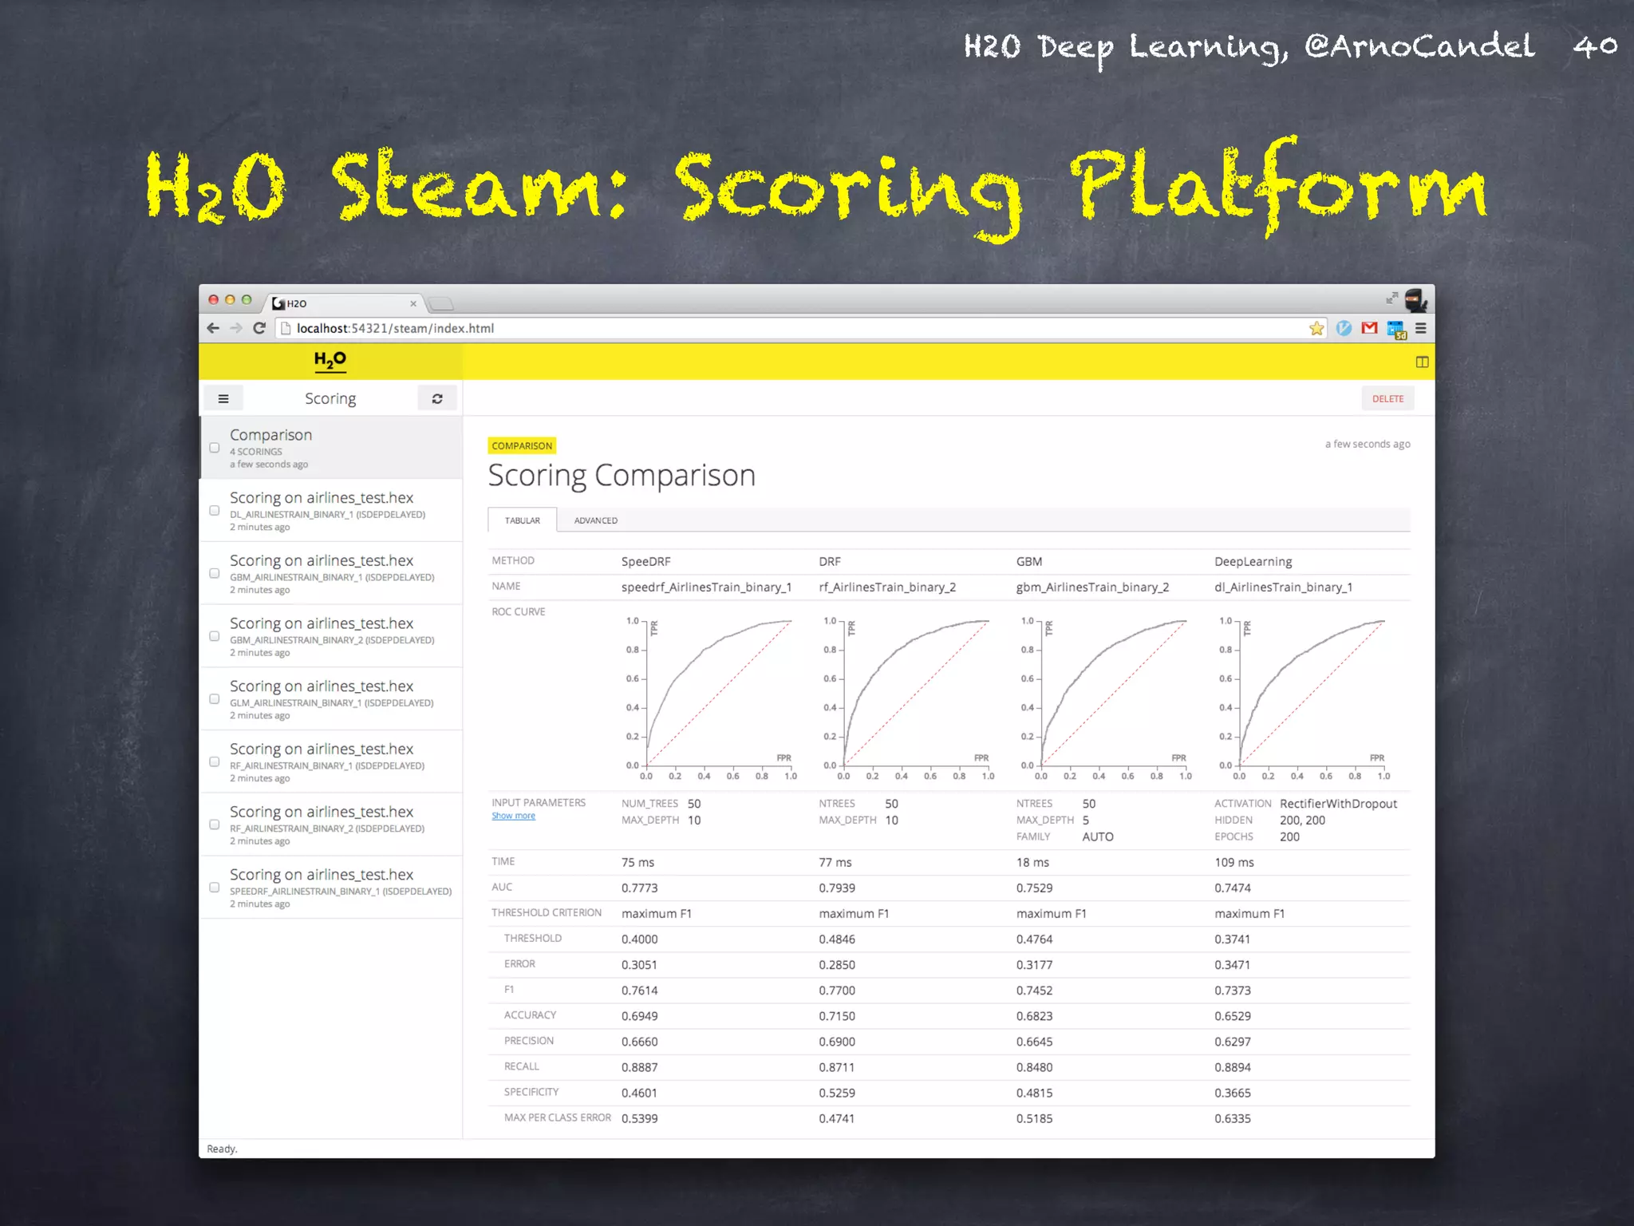Select the name speedrf_AirlinesTrain_binary_1

pyautogui.click(x=706, y=587)
